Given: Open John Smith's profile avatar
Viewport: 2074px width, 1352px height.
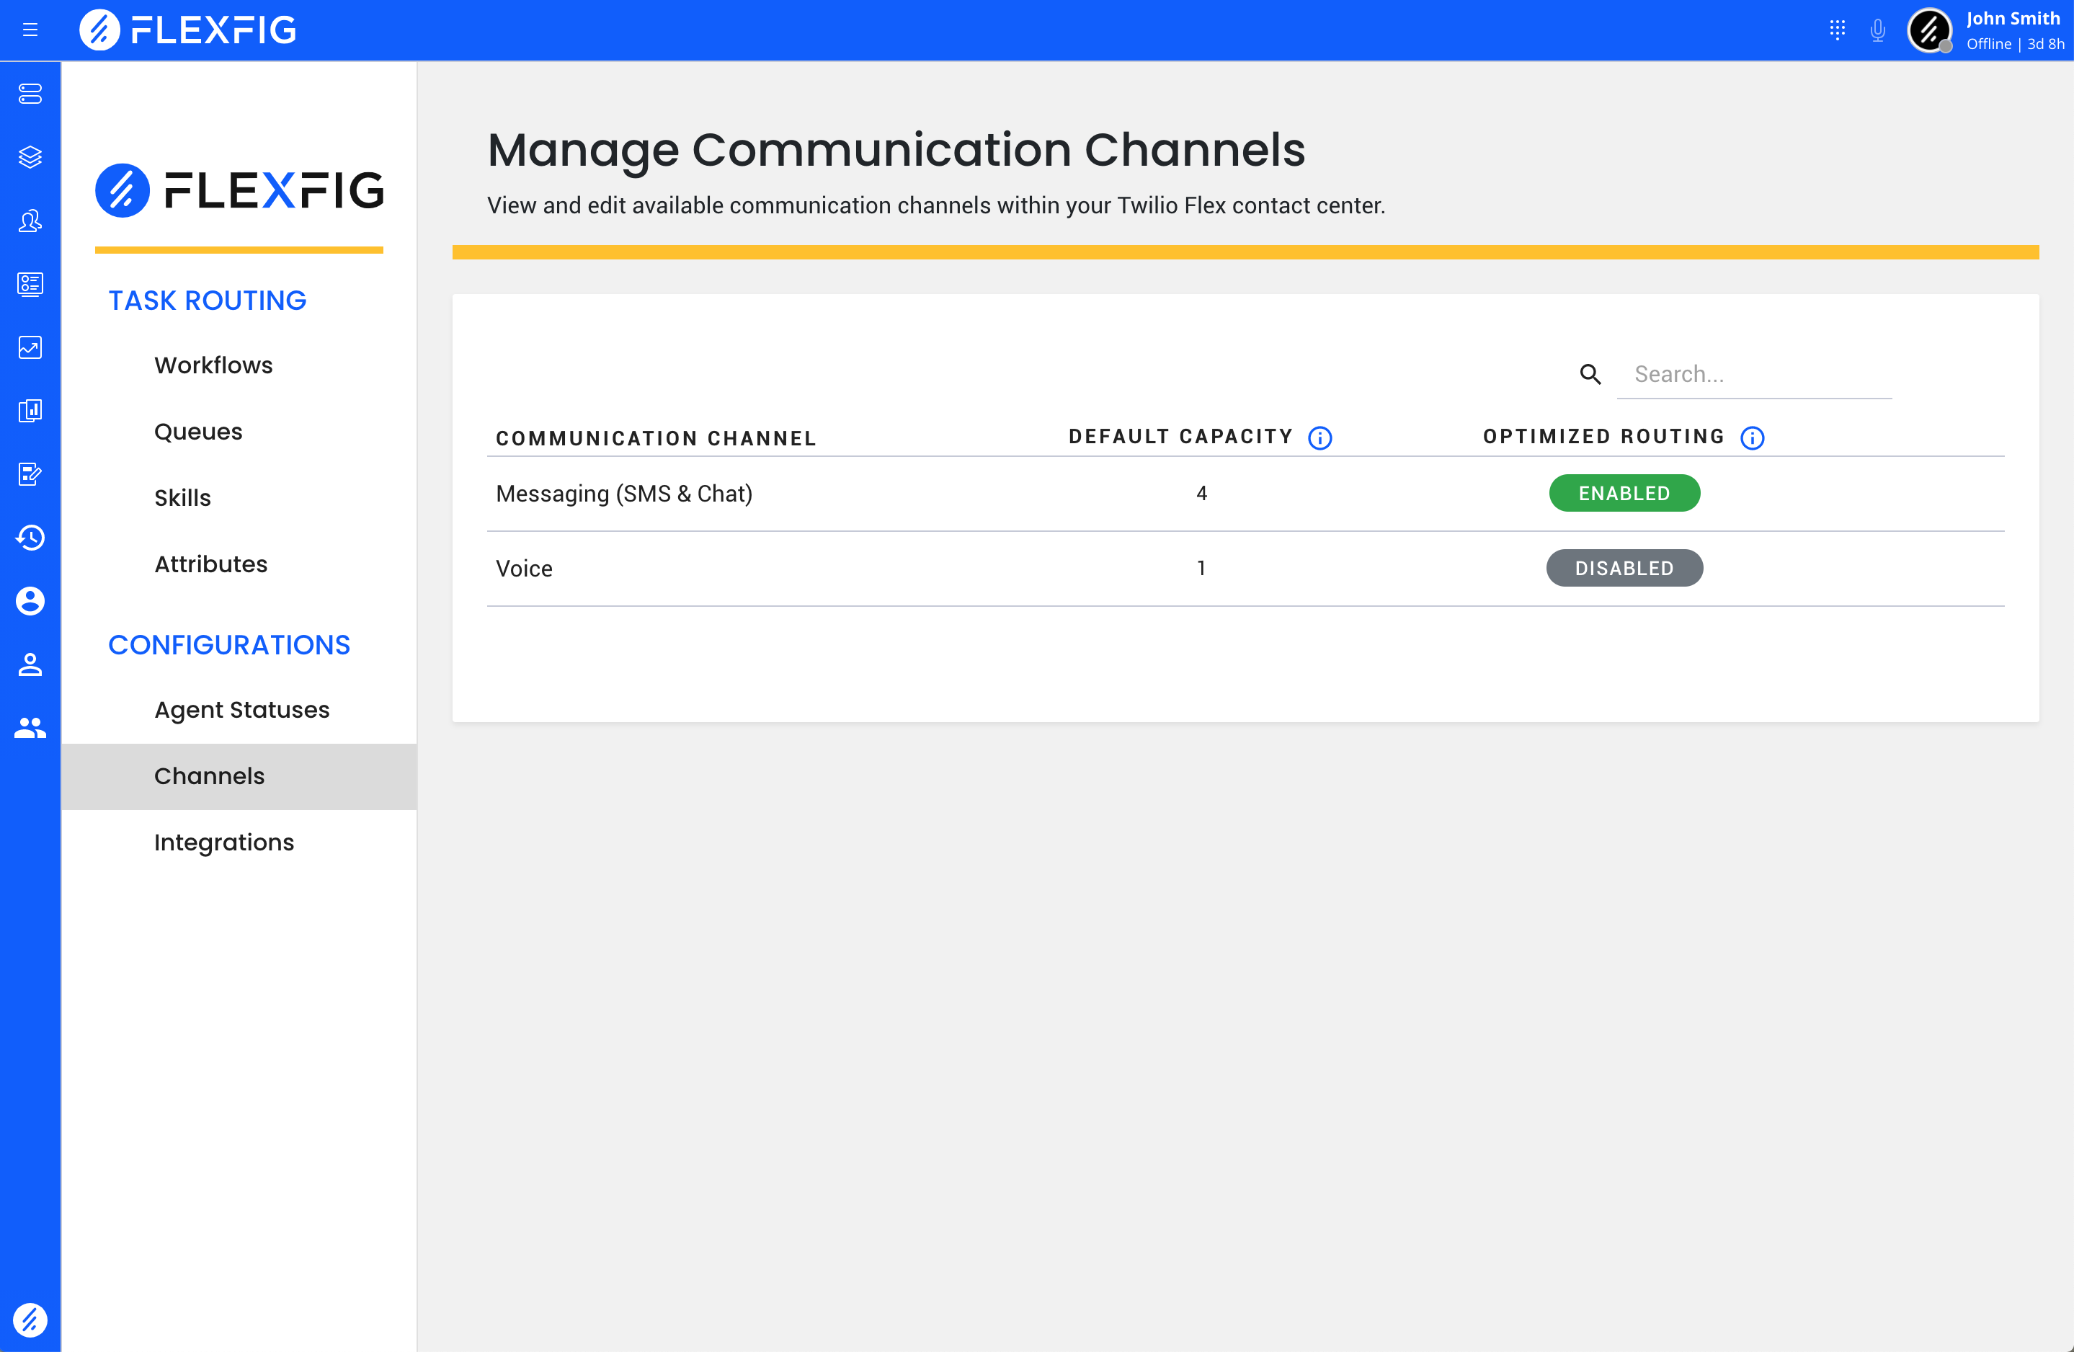Looking at the screenshot, I should click(1929, 30).
